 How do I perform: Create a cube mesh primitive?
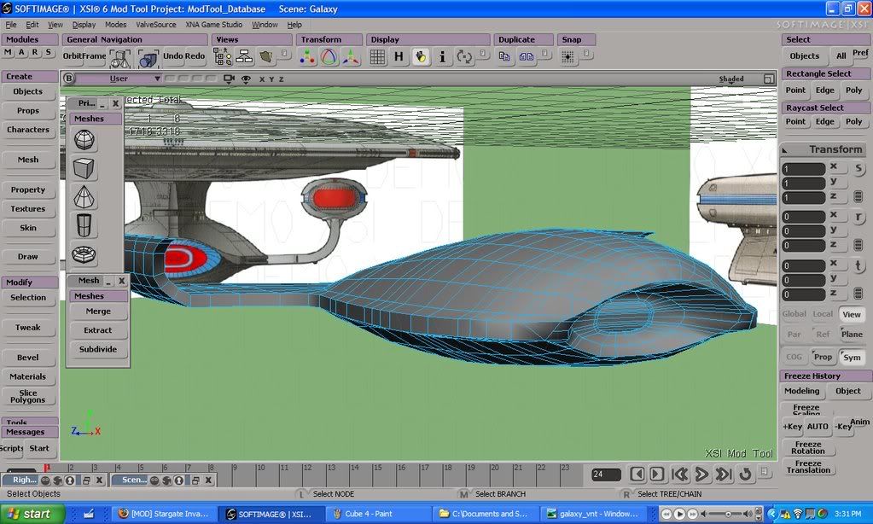pos(84,168)
